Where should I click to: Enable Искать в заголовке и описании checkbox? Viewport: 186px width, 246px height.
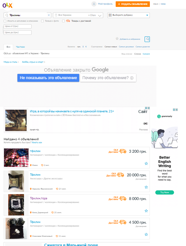point(5,21)
